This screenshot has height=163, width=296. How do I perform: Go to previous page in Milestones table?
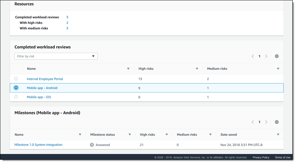coord(253,122)
